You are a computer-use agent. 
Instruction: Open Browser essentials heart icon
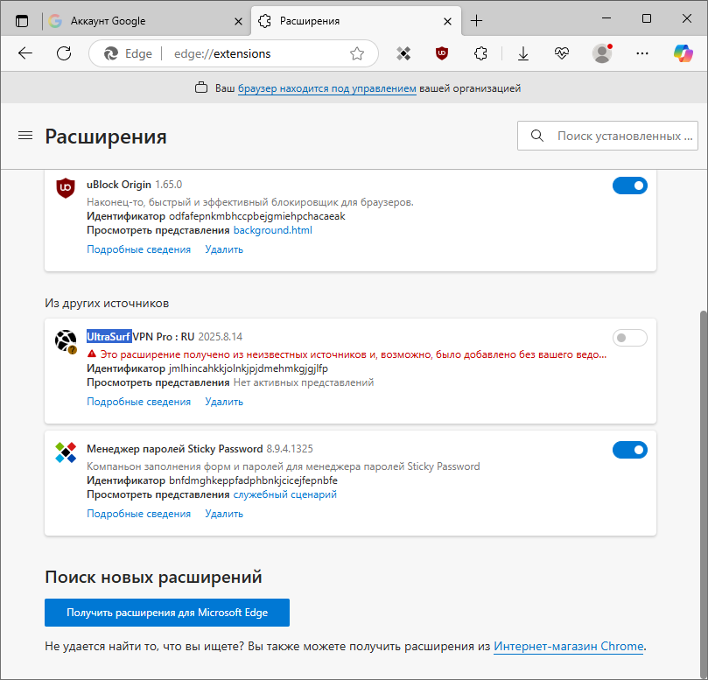coord(561,53)
